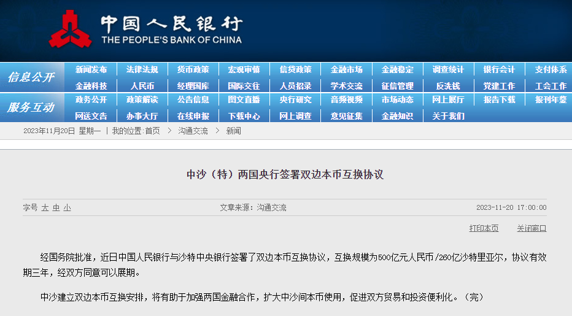Open the 金融知识 menu item
Screen dimensions: 572x316
coord(397,116)
